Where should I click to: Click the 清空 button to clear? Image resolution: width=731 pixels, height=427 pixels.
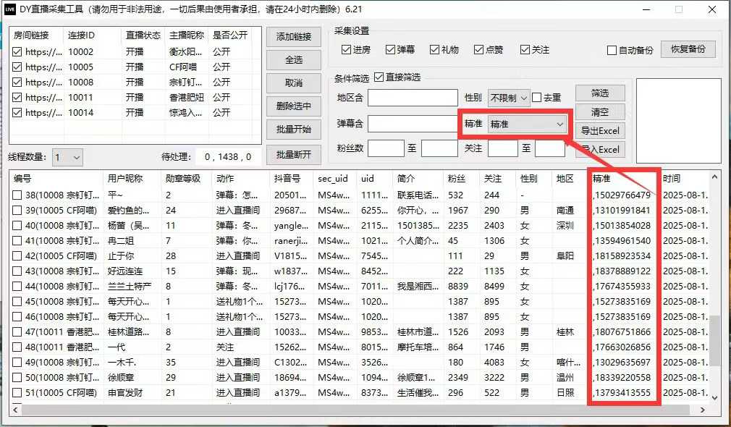(x=599, y=111)
